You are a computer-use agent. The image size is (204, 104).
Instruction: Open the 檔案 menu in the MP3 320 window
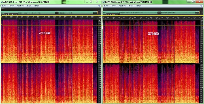pyautogui.click(x=107, y=6)
